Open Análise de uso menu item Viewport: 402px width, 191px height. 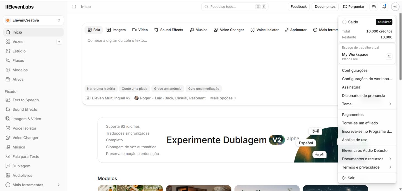click(x=367, y=140)
